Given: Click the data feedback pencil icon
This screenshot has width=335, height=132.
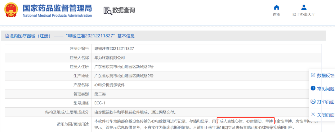Looking at the screenshot, I should click(x=313, y=75).
